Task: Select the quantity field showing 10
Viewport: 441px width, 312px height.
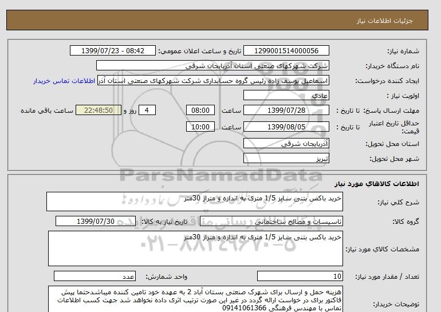Action: click(300, 276)
